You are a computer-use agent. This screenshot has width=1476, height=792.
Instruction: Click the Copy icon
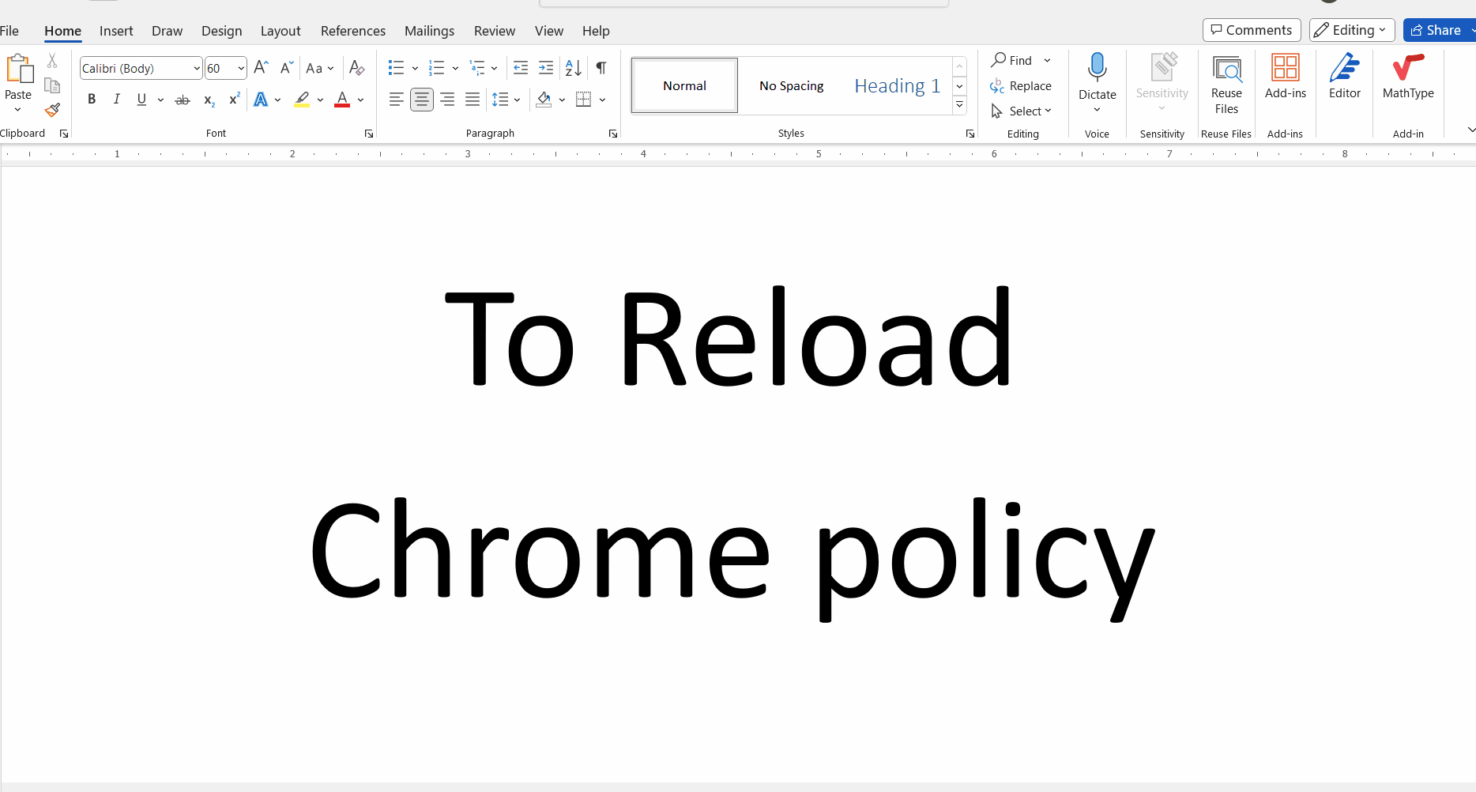click(52, 85)
